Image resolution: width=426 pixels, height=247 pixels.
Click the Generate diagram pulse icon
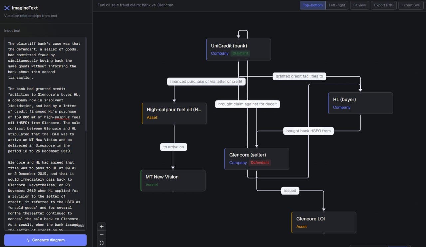coord(28,240)
